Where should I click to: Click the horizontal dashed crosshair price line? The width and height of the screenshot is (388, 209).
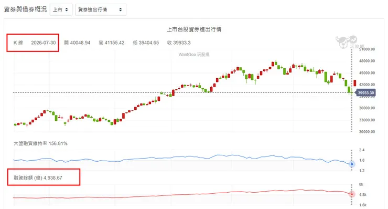coord(183,93)
